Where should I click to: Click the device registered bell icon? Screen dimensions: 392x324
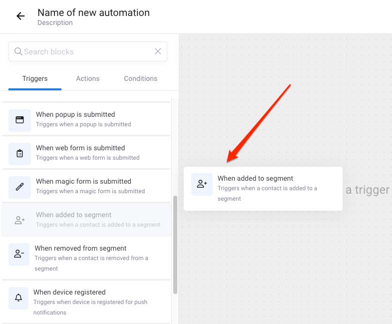click(x=18, y=298)
